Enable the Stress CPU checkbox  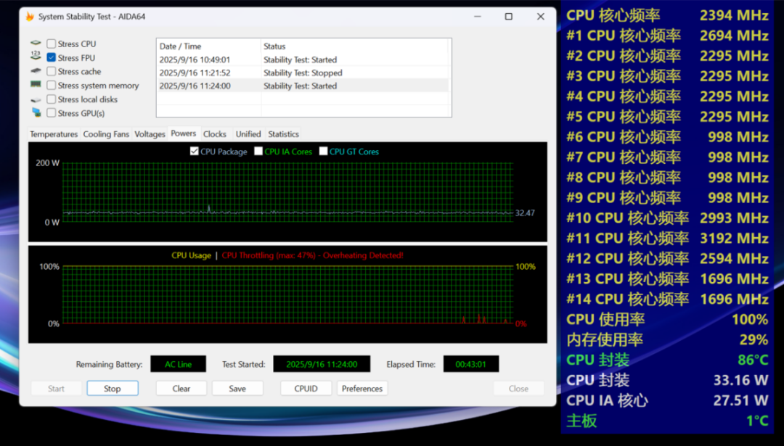[x=51, y=44]
